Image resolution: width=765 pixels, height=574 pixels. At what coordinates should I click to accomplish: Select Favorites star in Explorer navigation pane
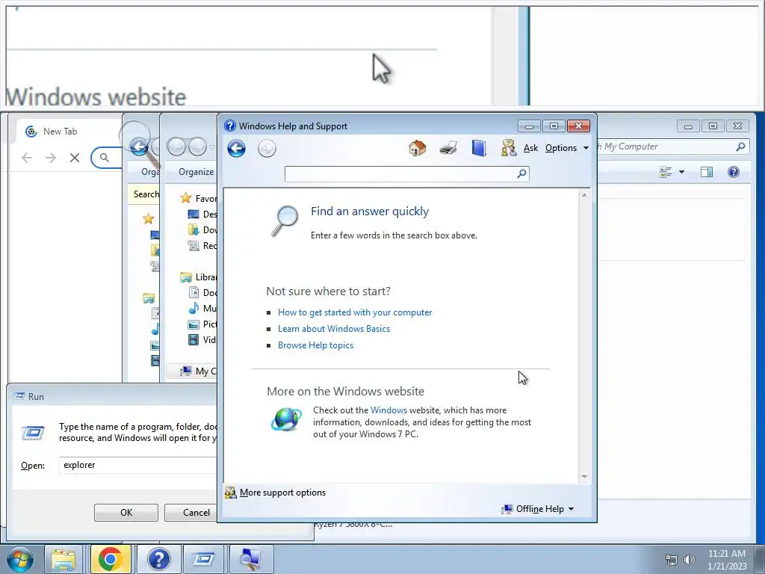(x=185, y=198)
